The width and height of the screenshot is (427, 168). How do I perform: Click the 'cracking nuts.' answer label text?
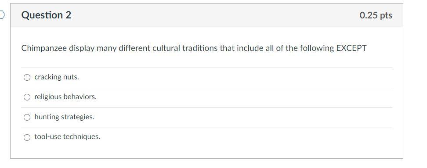pyautogui.click(x=57, y=77)
